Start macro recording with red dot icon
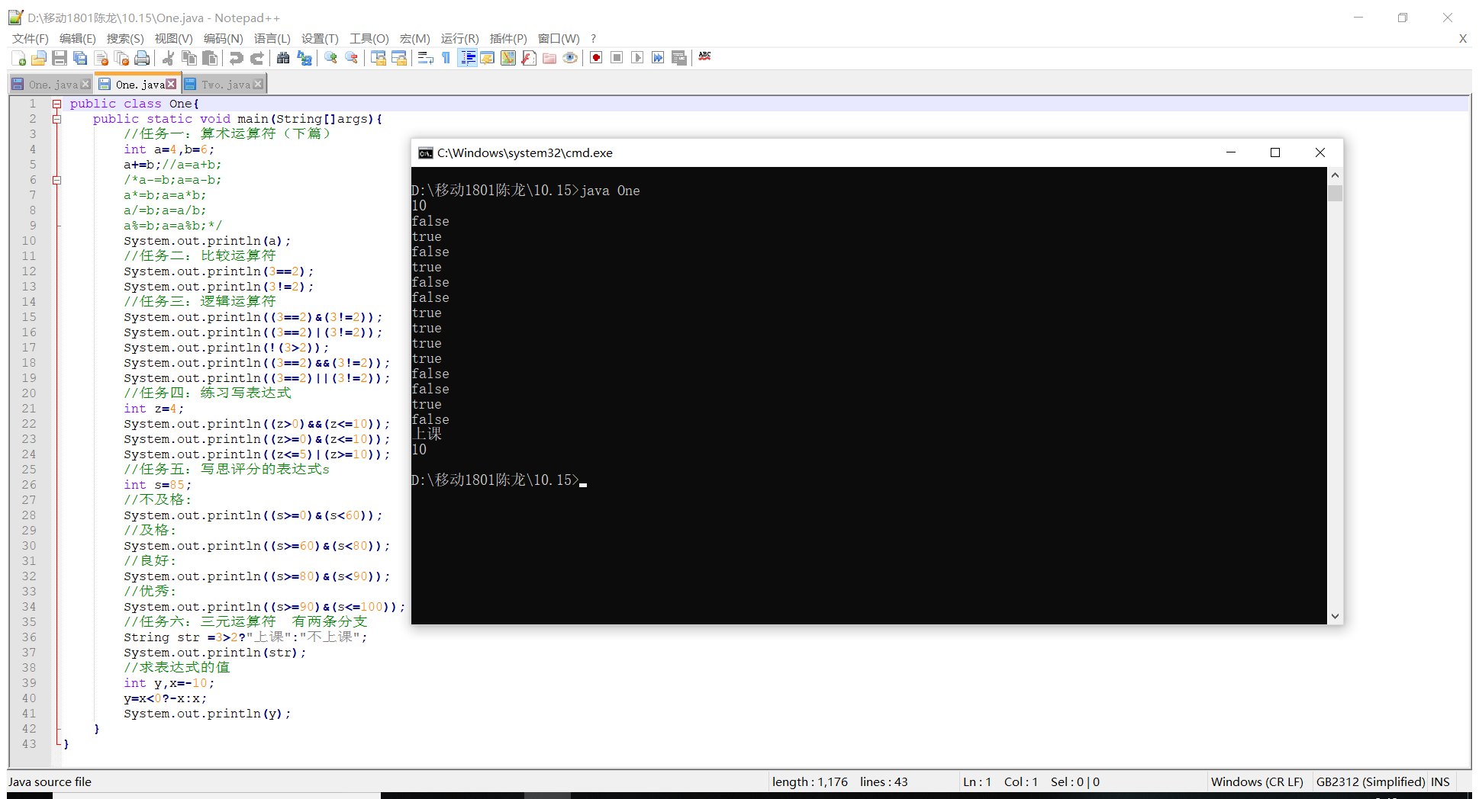 pyautogui.click(x=596, y=58)
